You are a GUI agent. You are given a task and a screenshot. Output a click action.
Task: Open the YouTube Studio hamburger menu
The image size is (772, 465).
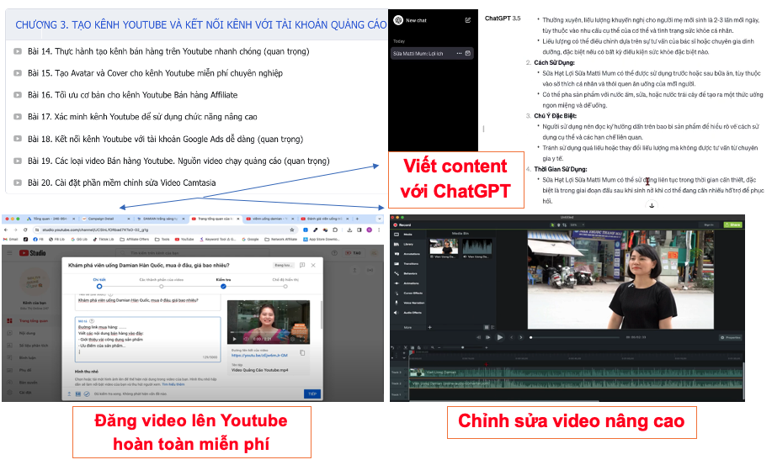(9, 253)
